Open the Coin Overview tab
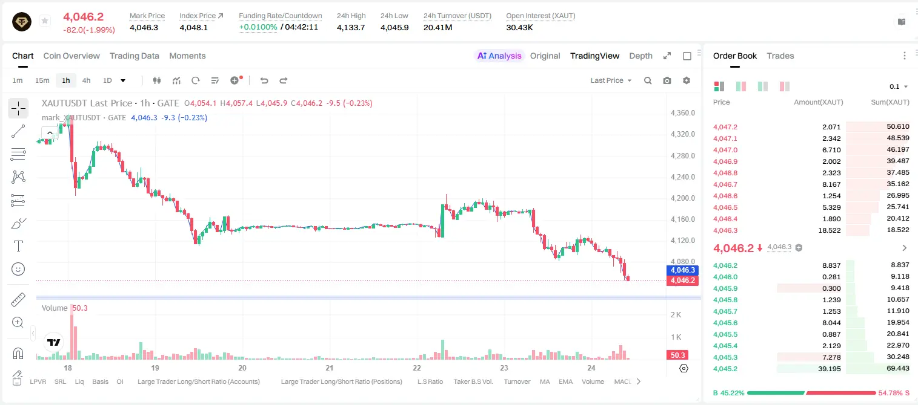 pos(72,56)
